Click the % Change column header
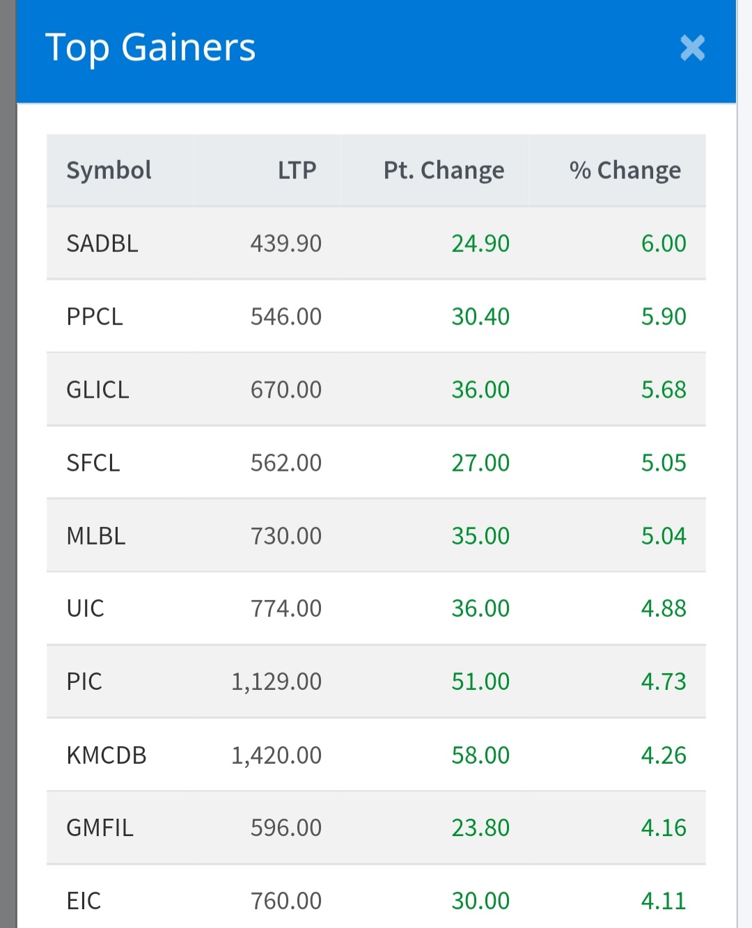This screenshot has width=752, height=928. [625, 171]
